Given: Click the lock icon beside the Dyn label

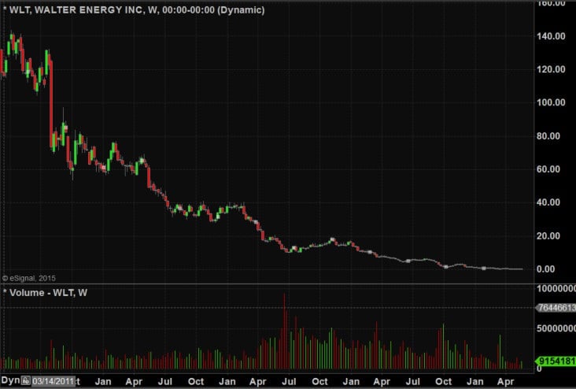Looking at the screenshot, I should click(x=26, y=380).
